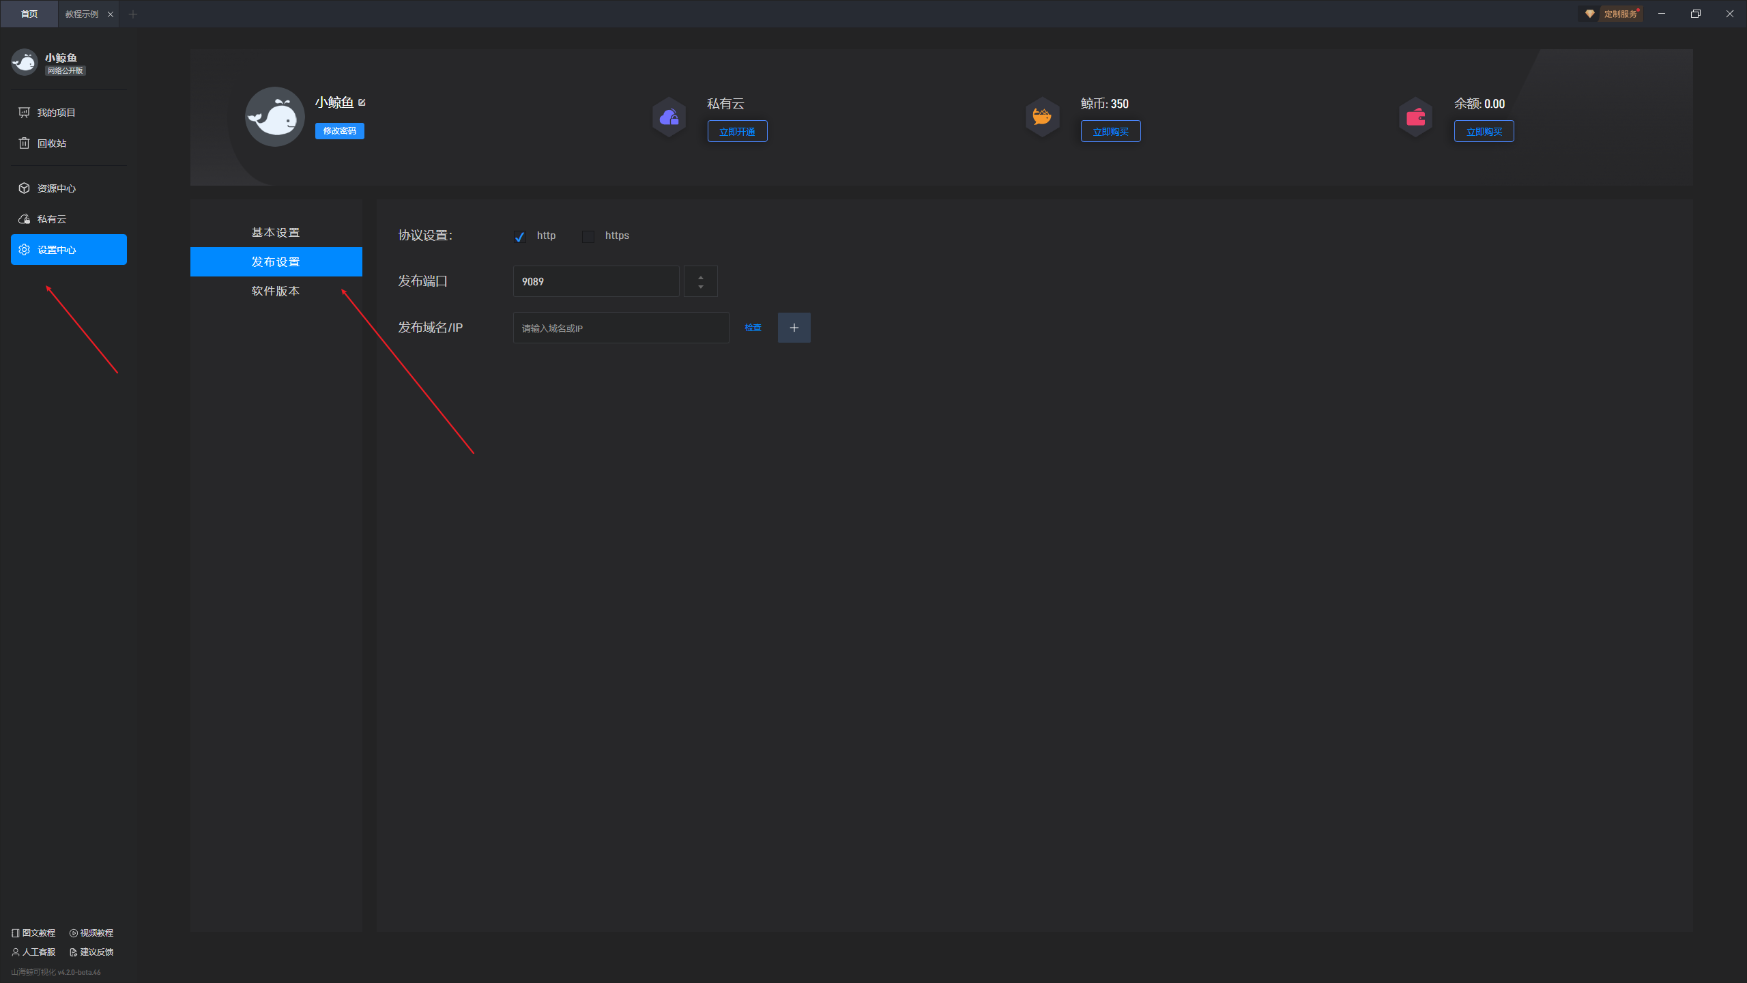Switch to the 基本设置 tab

click(x=276, y=233)
